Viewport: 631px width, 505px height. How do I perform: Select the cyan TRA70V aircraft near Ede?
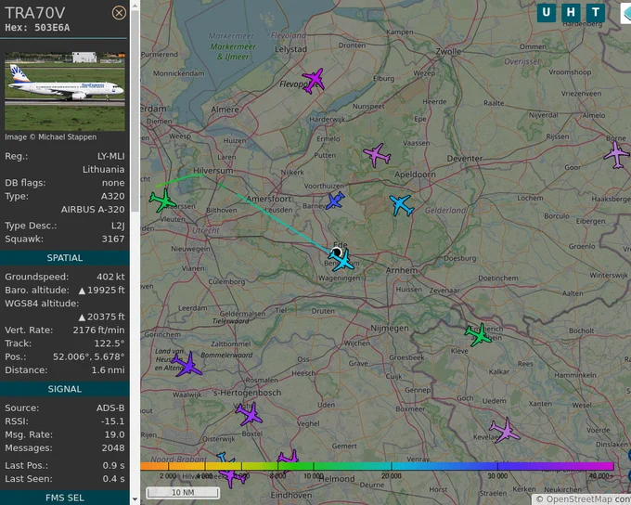pos(342,260)
